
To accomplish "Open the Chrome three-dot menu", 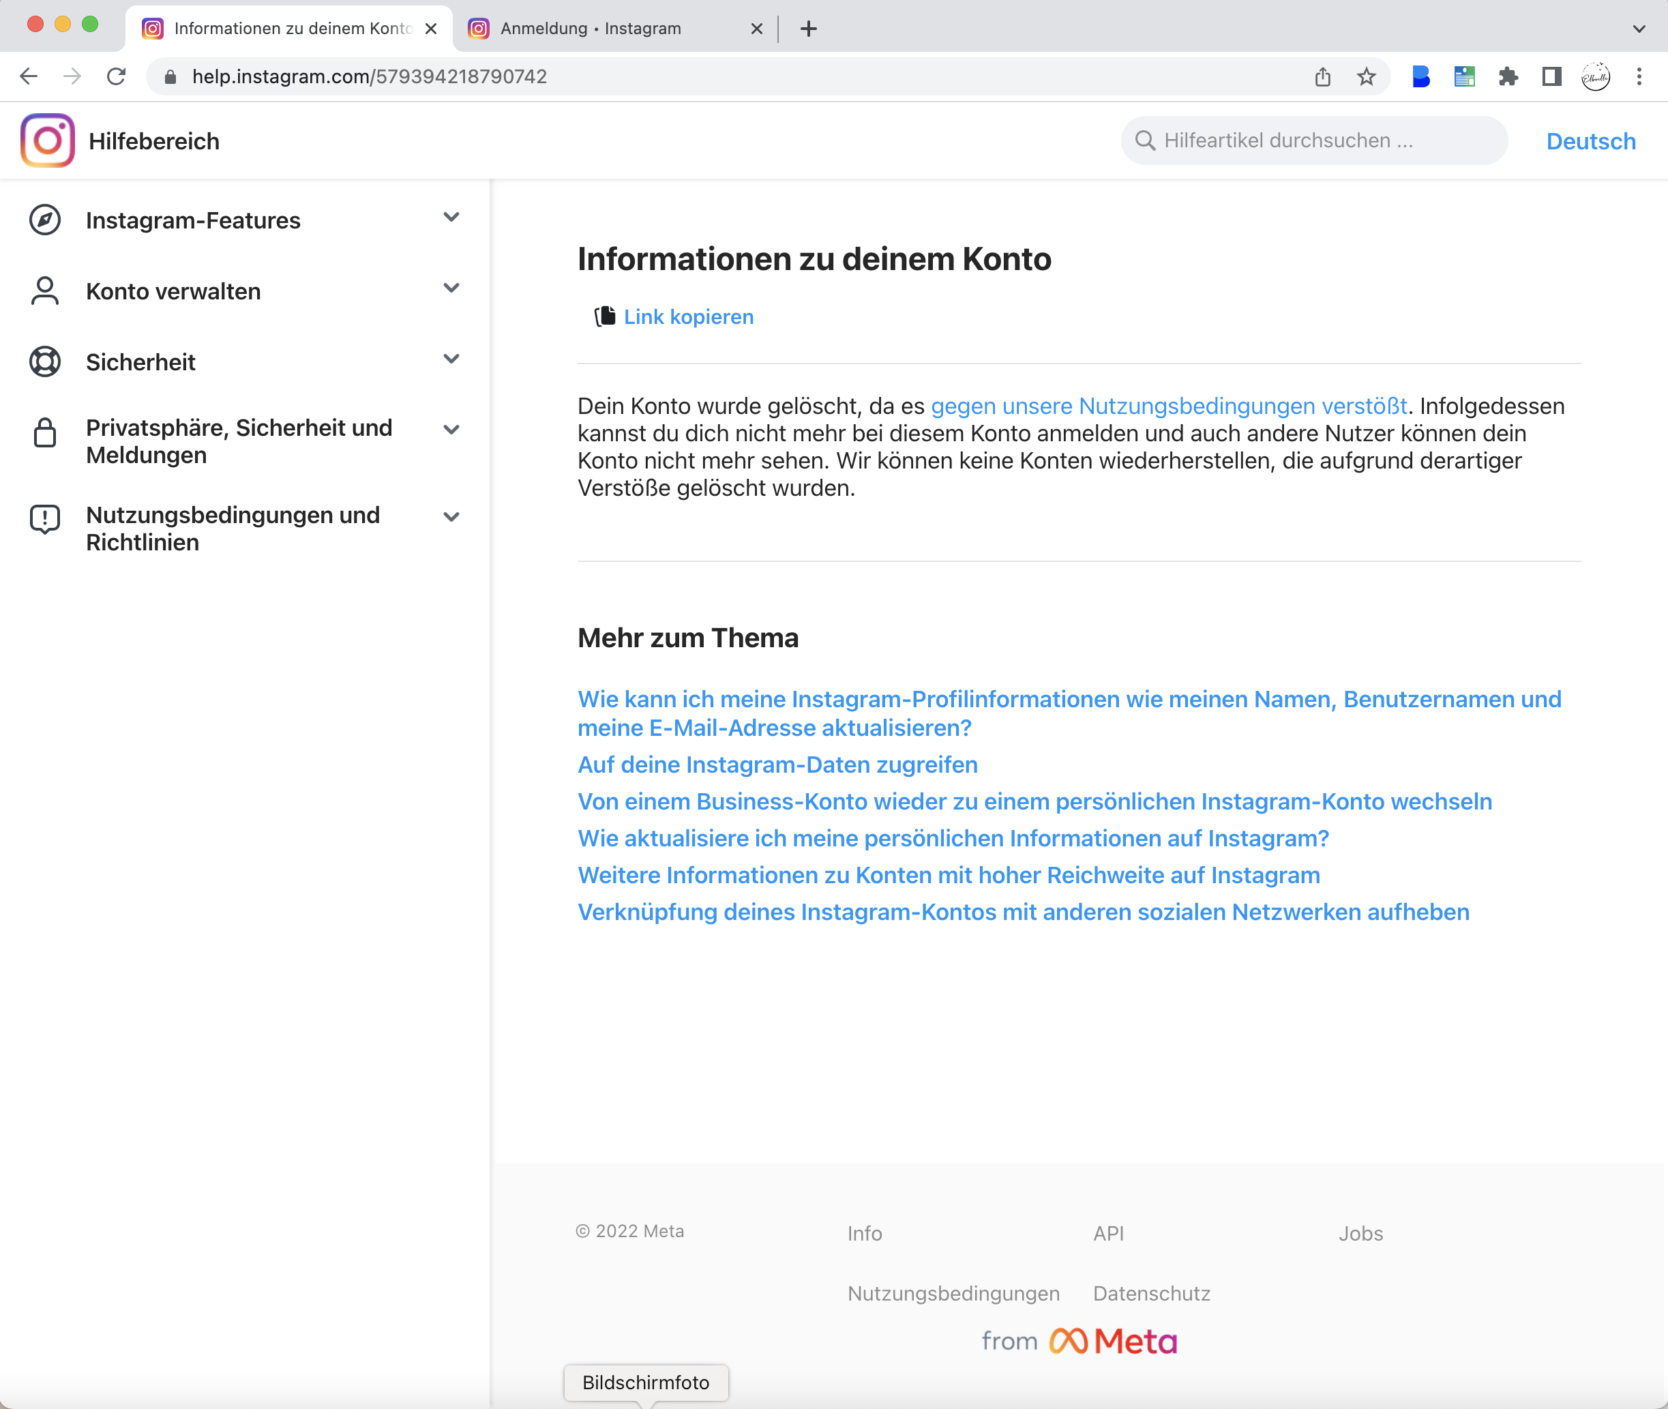I will tap(1639, 76).
